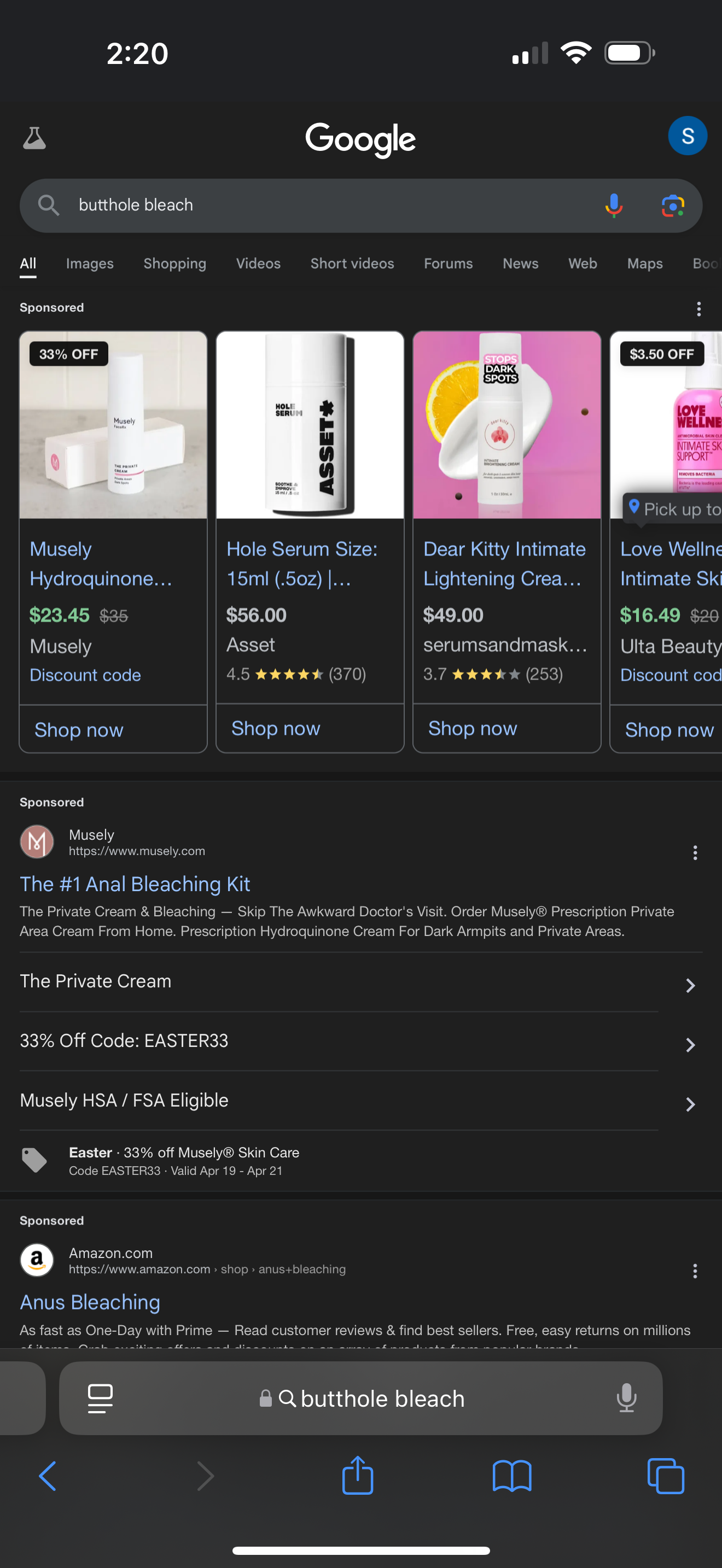The height and width of the screenshot is (1568, 722).
Task: Show Safari open tabs icon
Action: [x=665, y=1476]
